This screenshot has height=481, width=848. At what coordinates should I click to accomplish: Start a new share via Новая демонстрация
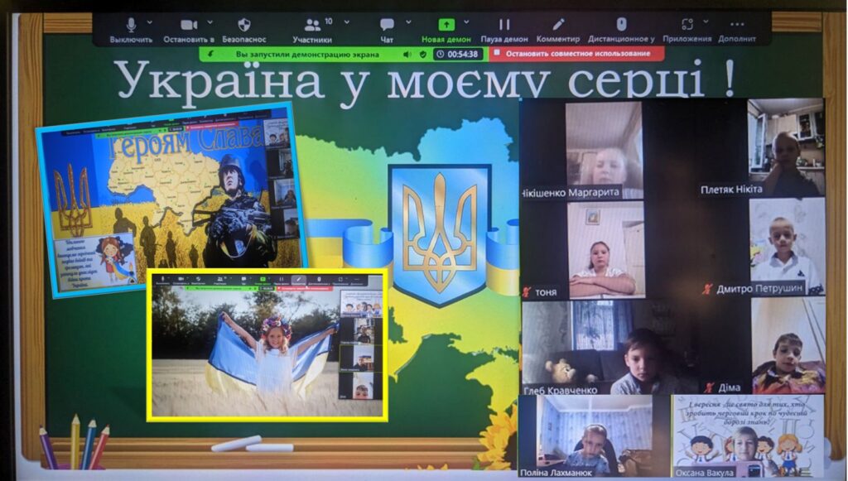click(446, 30)
